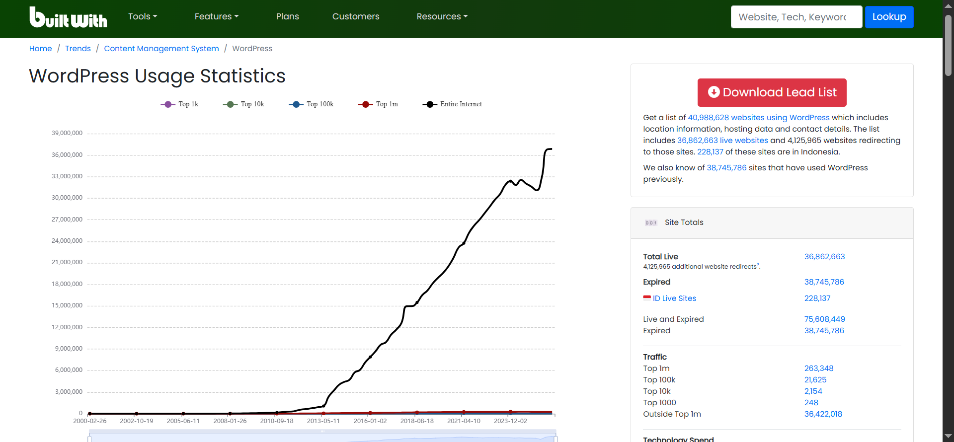
Task: Click the Top 1000 traffic value 248
Action: (811, 403)
